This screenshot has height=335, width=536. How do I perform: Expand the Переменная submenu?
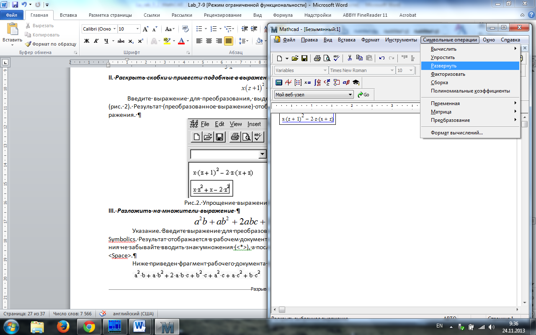coord(470,103)
